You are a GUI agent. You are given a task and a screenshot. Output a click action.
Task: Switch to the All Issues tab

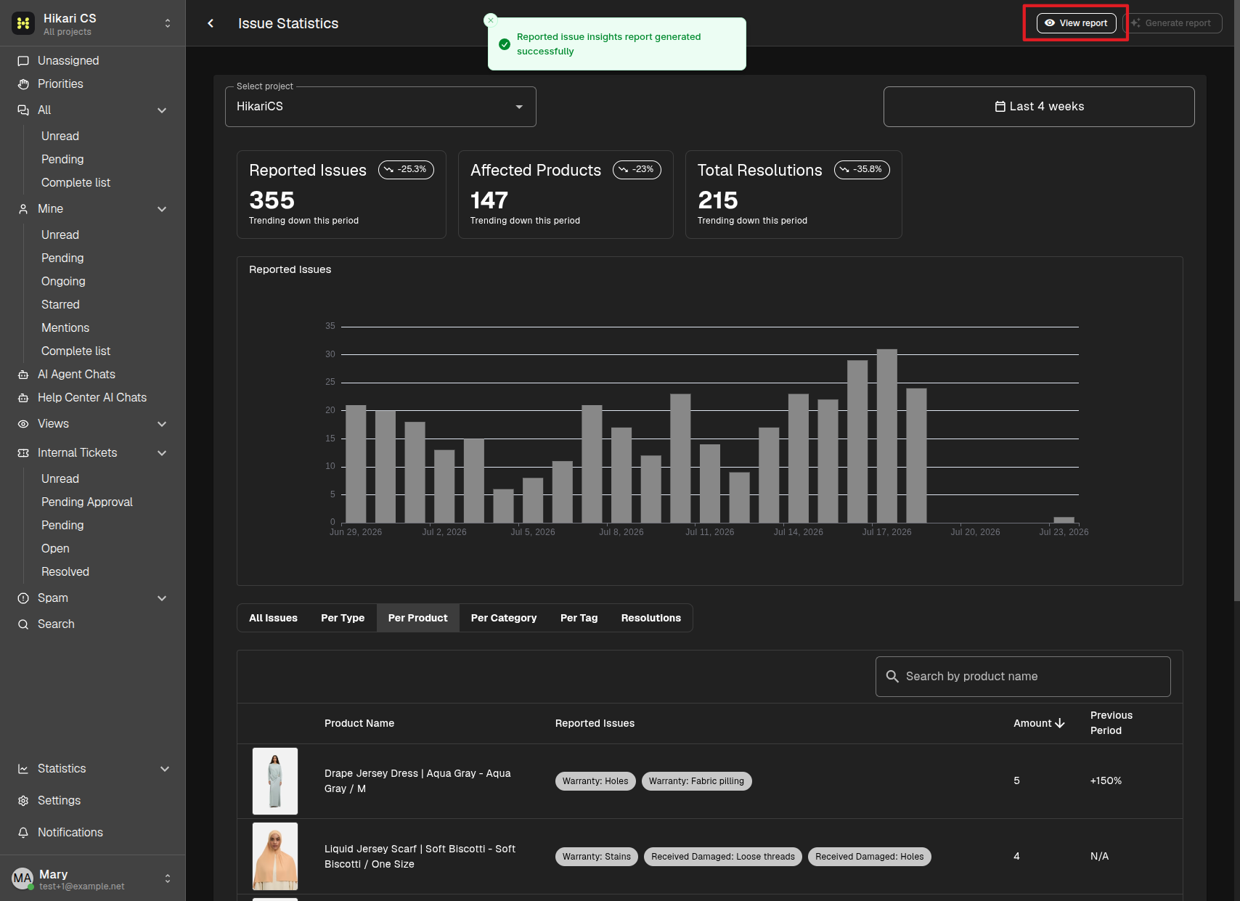(x=273, y=618)
